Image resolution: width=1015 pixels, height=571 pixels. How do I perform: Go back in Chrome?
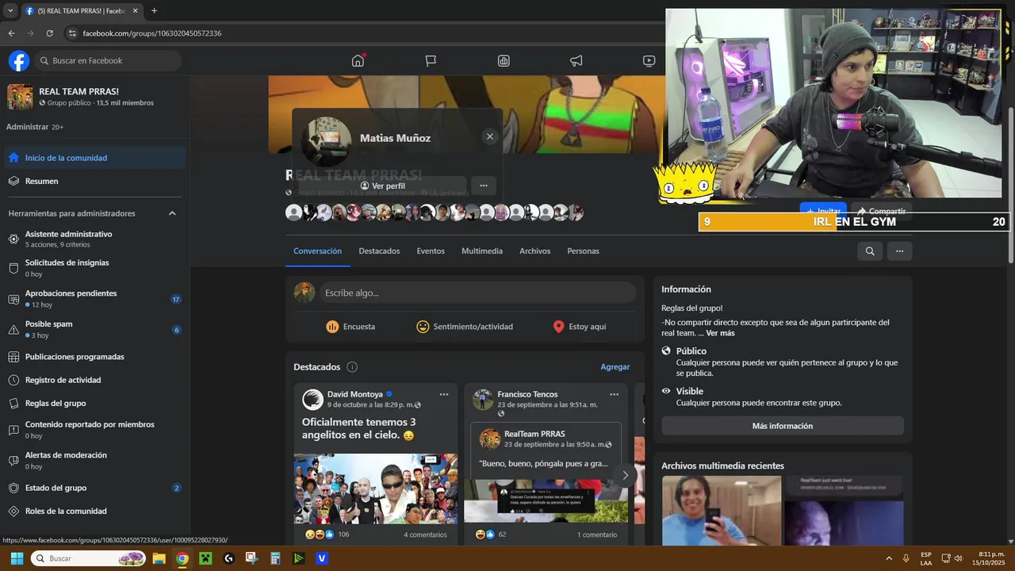point(11,33)
